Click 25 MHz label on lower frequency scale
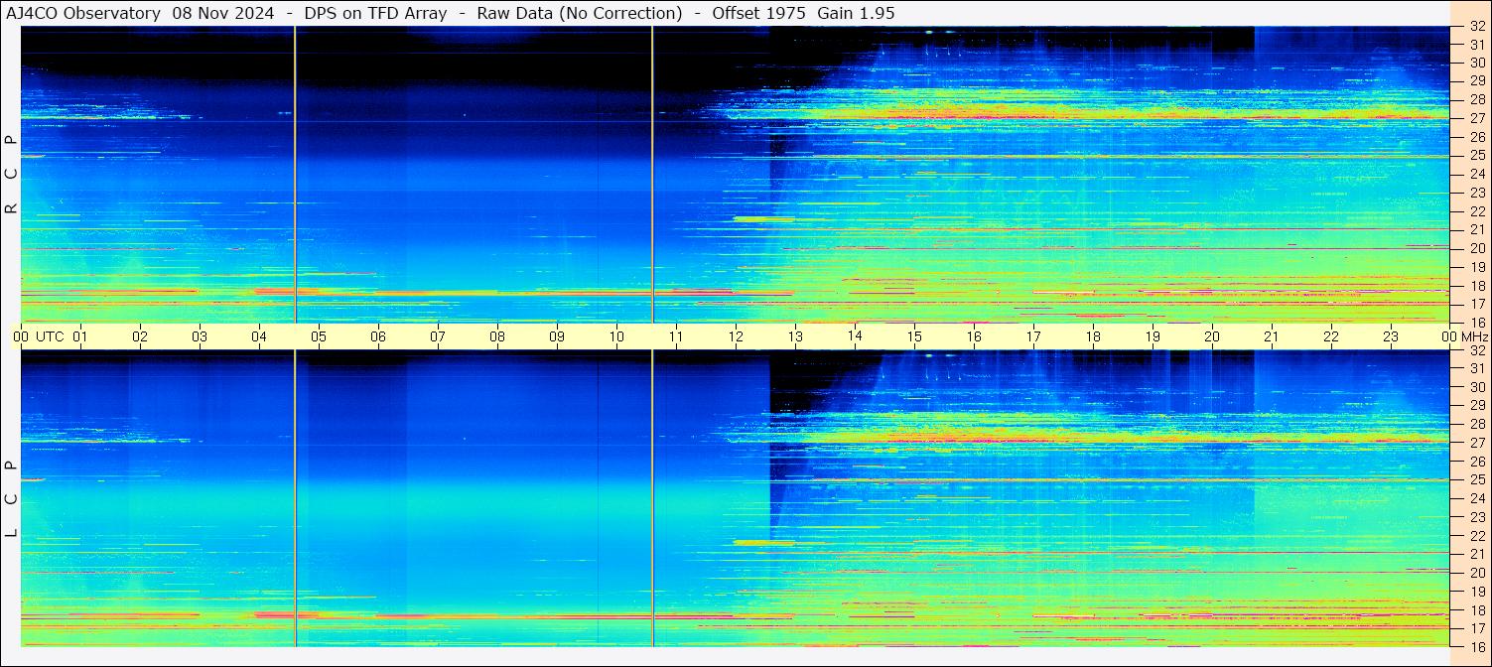 [x=1476, y=479]
